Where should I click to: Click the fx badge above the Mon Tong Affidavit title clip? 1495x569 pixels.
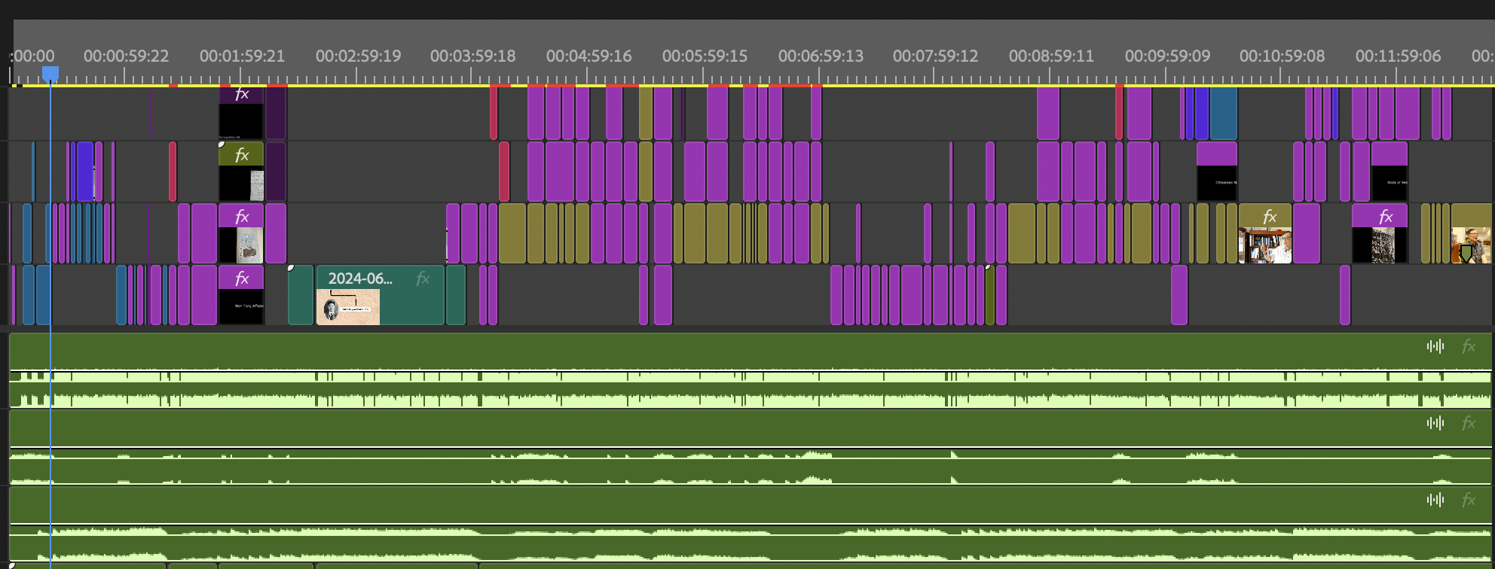click(242, 278)
